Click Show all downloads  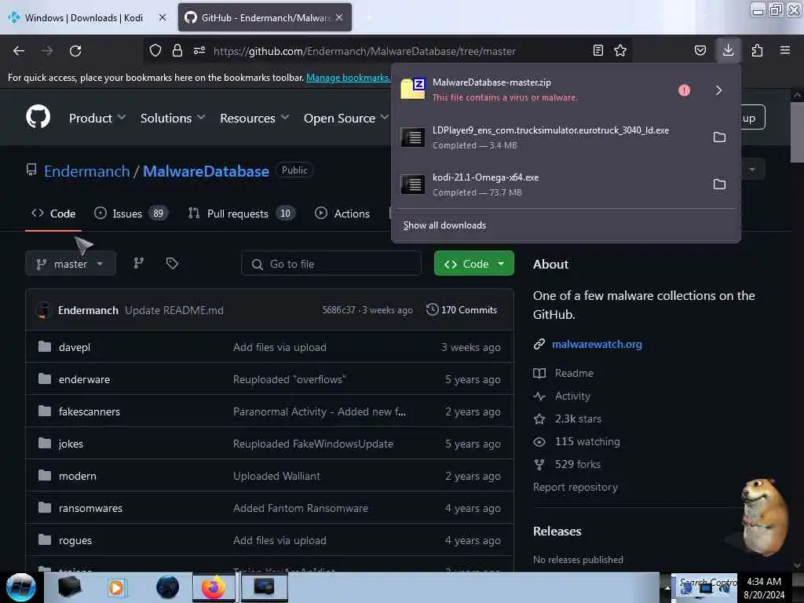click(444, 225)
